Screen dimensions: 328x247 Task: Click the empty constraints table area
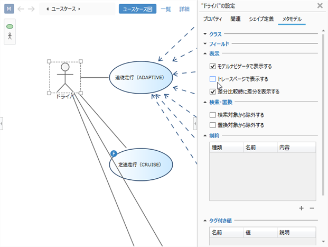[x=263, y=177]
